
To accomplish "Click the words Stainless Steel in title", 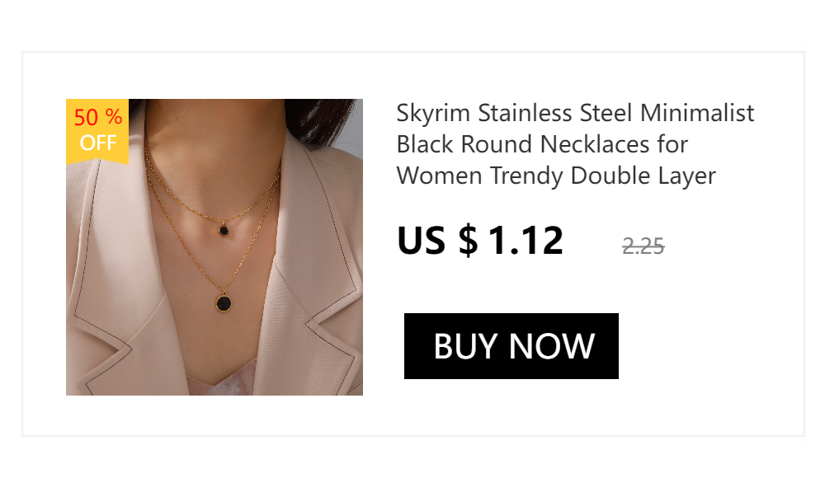I will point(554,113).
